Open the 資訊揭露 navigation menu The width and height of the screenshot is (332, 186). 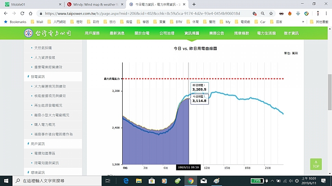192,33
